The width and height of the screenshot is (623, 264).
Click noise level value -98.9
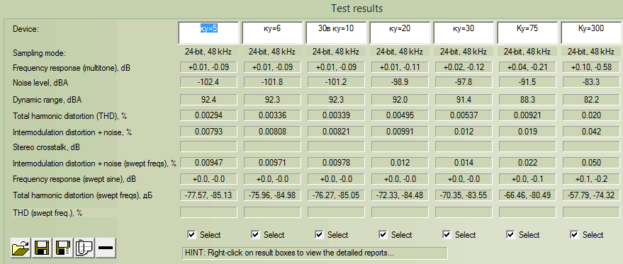pyautogui.click(x=400, y=83)
